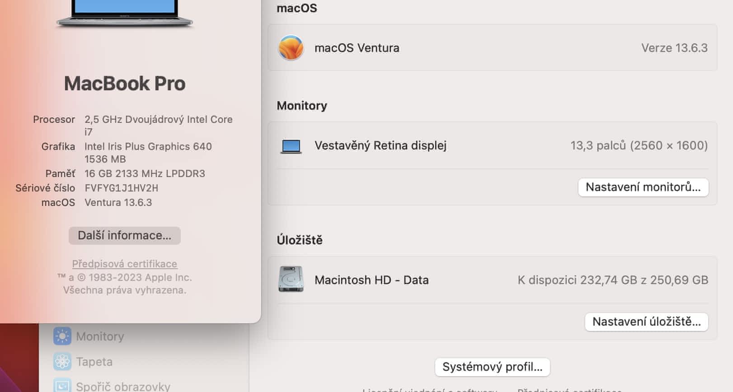Image resolution: width=733 pixels, height=392 pixels.
Task: Click the Systémový profil button
Action: [492, 367]
